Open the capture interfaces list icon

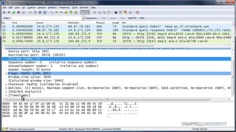coord(4,12)
